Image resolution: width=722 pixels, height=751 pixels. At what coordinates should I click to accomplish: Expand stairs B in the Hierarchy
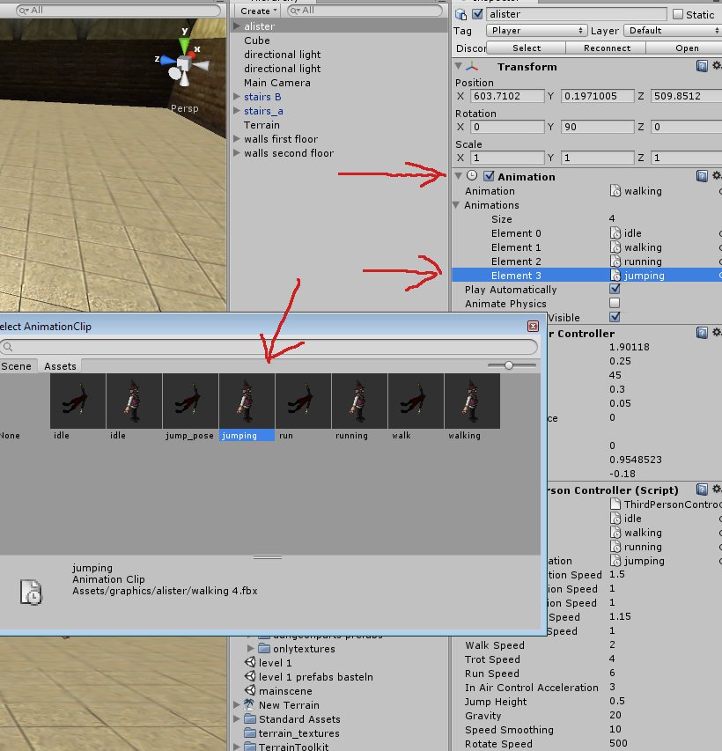[236, 97]
